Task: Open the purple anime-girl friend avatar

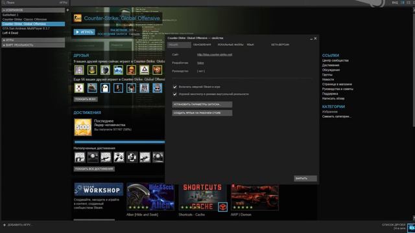Action: click(x=79, y=70)
